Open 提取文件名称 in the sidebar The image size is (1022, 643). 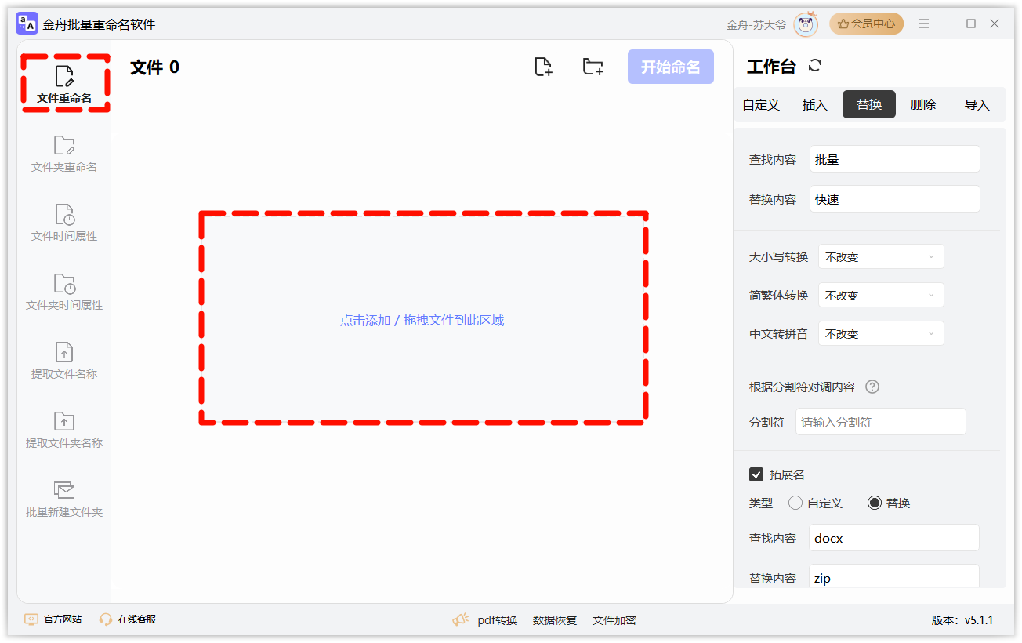point(64,361)
